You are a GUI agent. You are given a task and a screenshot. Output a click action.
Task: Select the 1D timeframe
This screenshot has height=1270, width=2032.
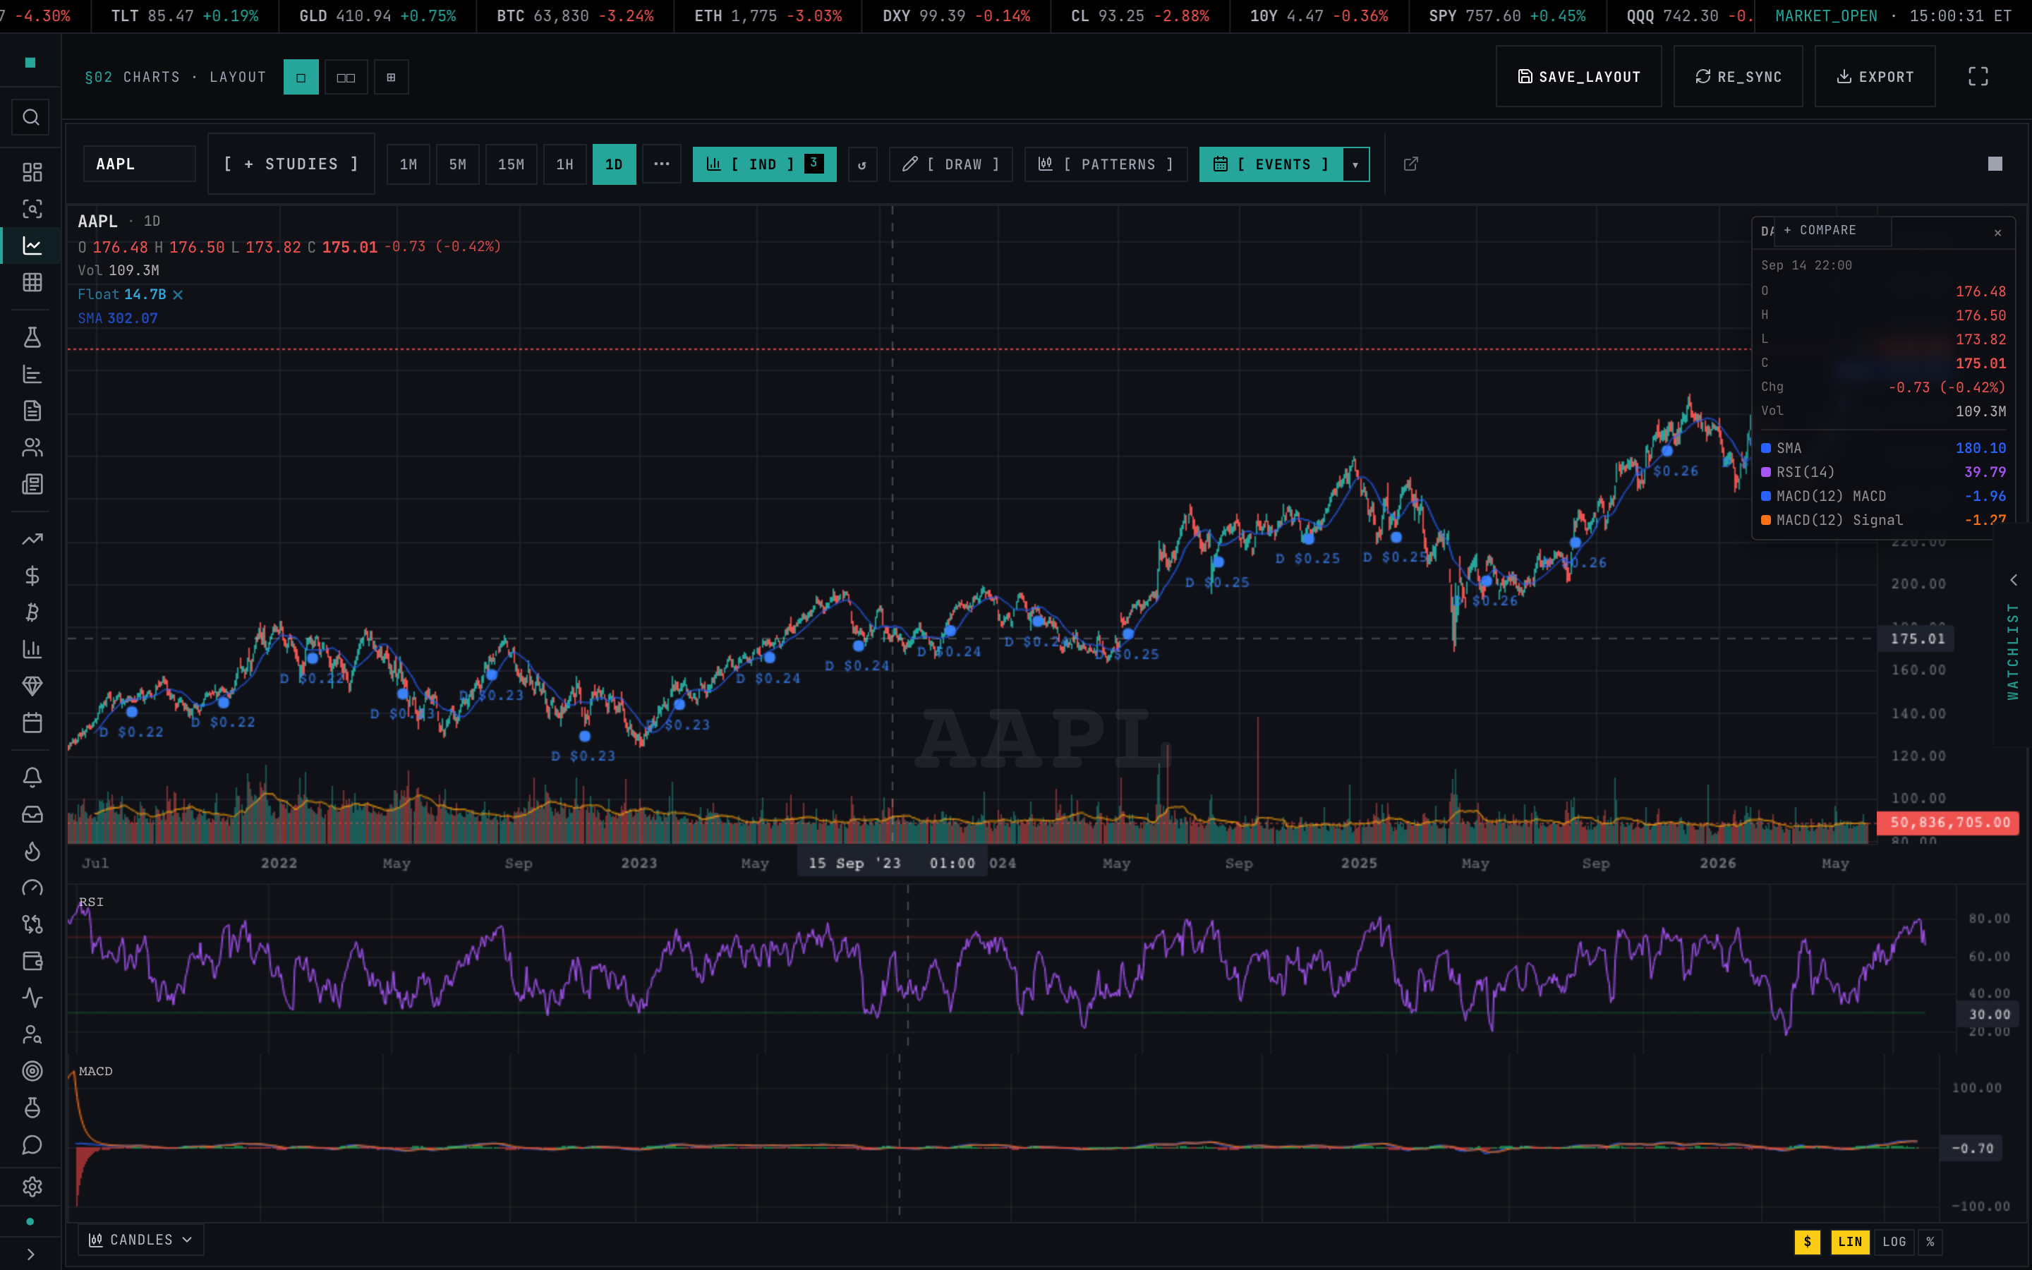615,164
